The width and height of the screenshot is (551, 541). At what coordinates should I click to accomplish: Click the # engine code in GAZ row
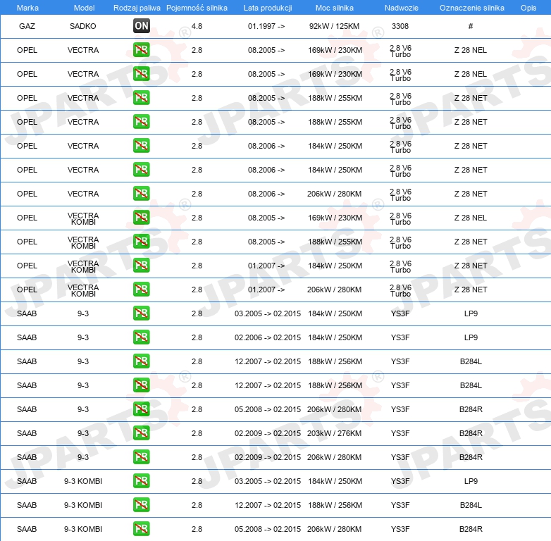click(x=471, y=26)
